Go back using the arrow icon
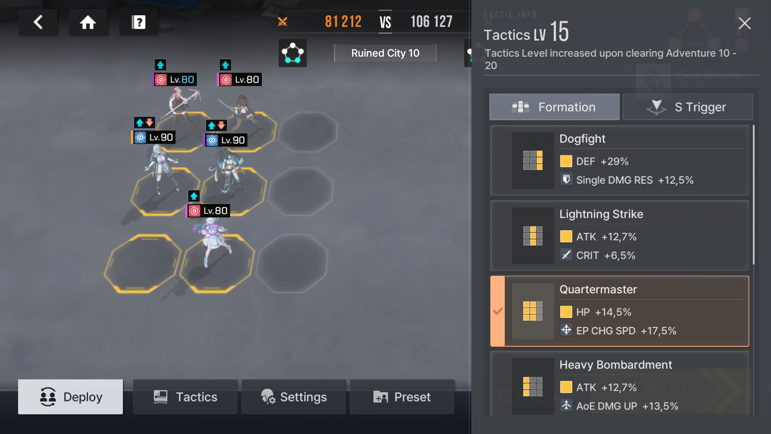Viewport: 771px width, 434px height. (38, 22)
